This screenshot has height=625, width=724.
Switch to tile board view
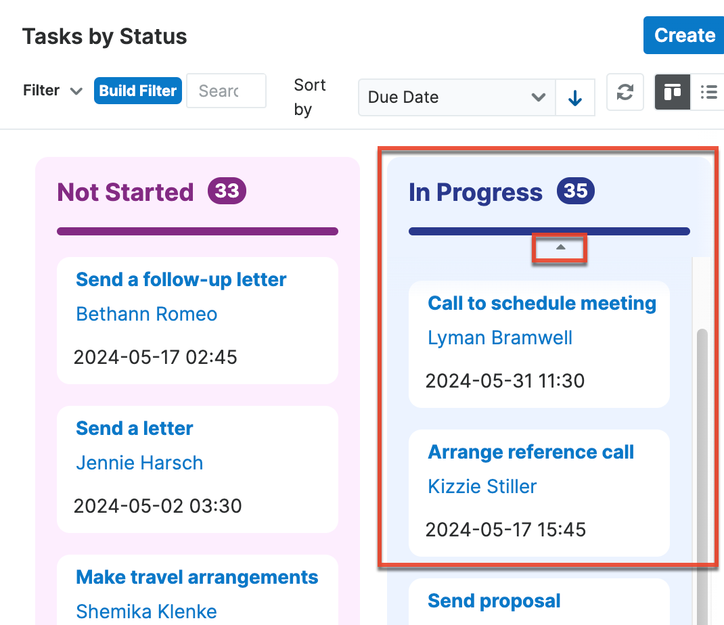673,93
